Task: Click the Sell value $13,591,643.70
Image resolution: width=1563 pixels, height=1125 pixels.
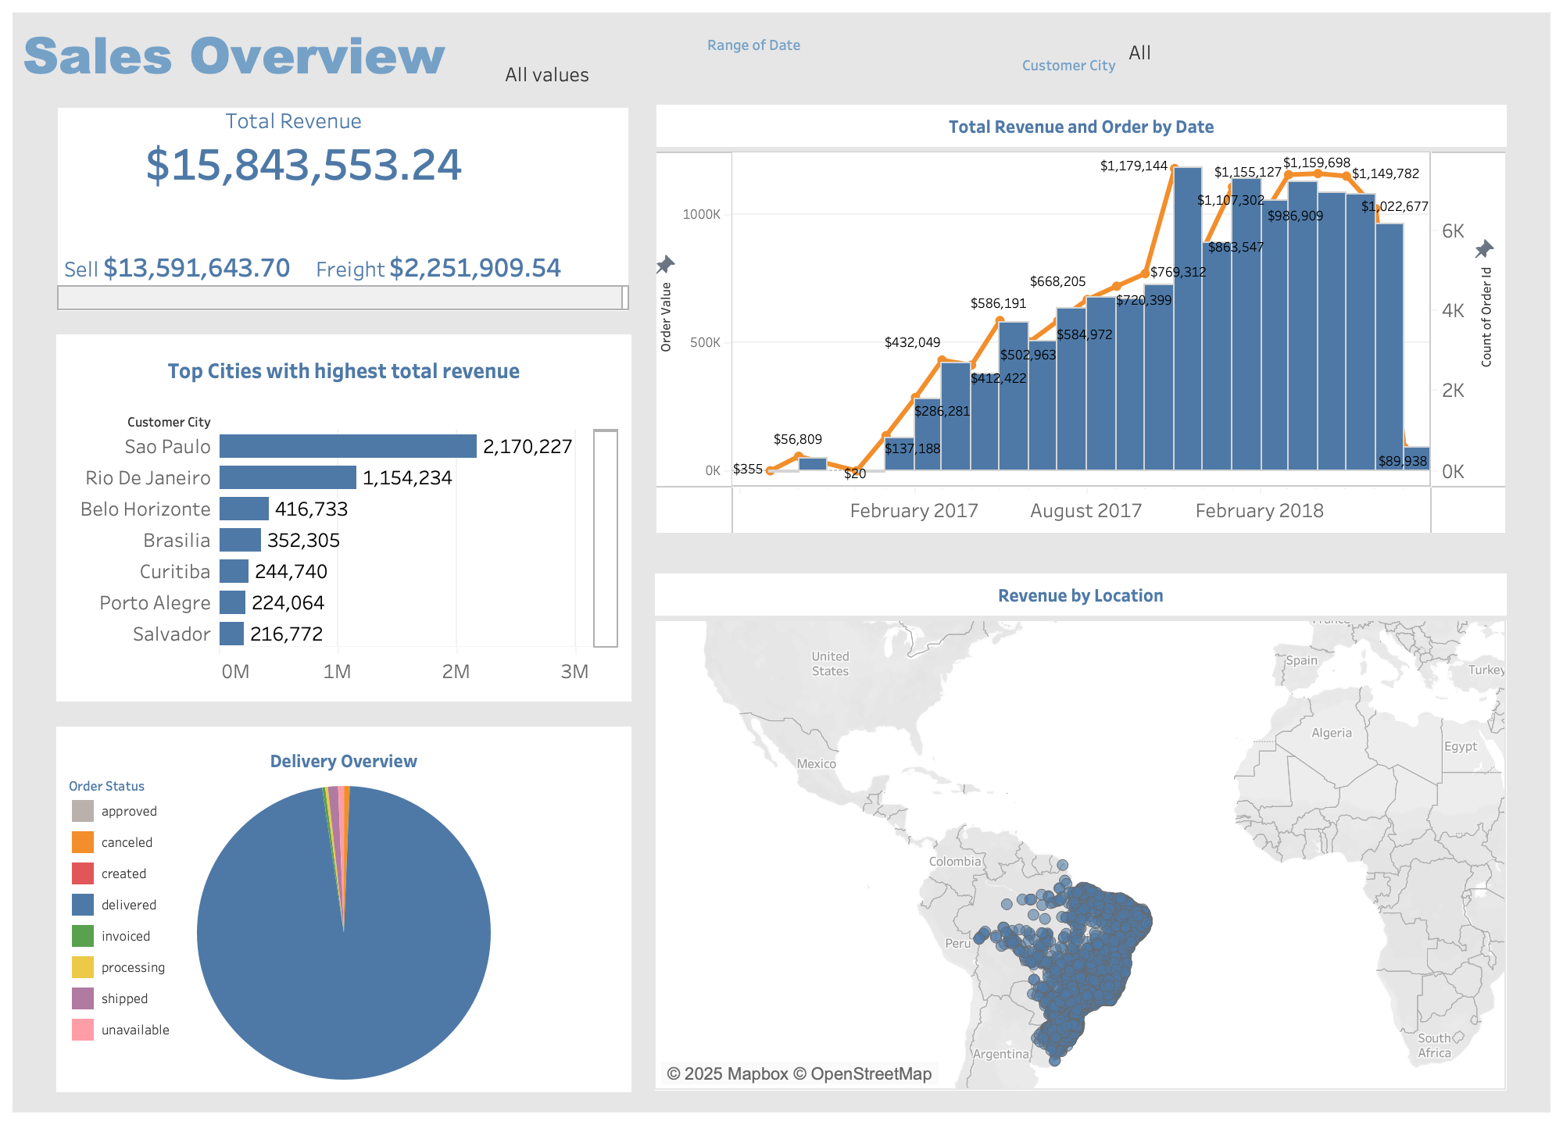Action: (197, 268)
